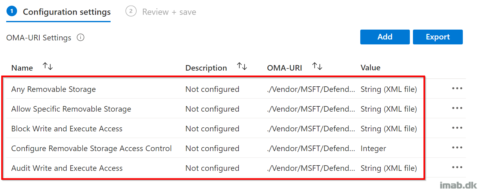Sort by Description column arrows

242,66
